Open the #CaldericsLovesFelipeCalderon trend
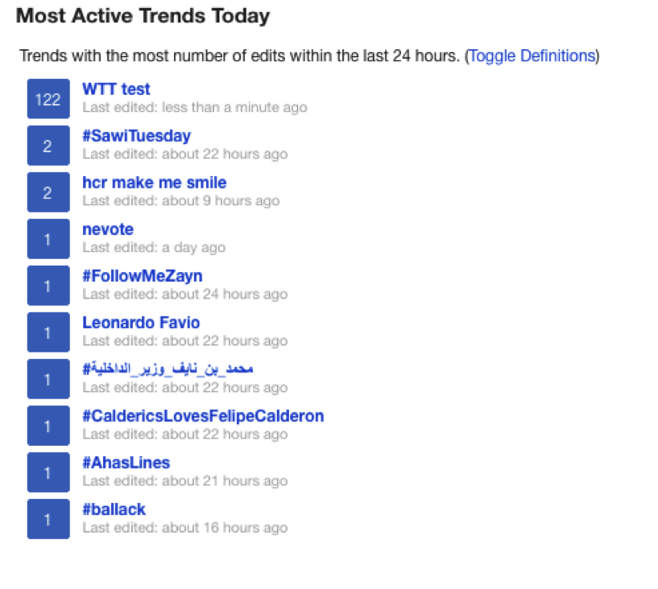The height and width of the screenshot is (589, 658). pyautogui.click(x=203, y=416)
